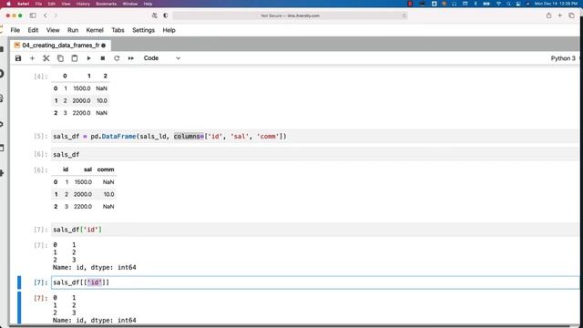The image size is (583, 328).
Task: Run the selected cell with the play icon
Action: pos(88,58)
